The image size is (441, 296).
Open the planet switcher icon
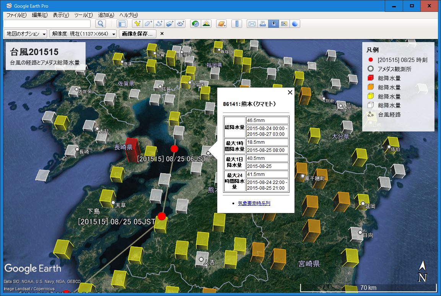pos(221,24)
